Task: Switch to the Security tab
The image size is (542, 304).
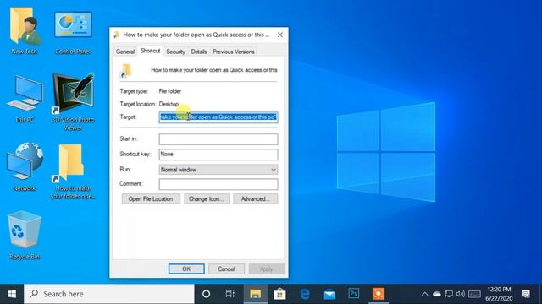Action: pos(175,52)
